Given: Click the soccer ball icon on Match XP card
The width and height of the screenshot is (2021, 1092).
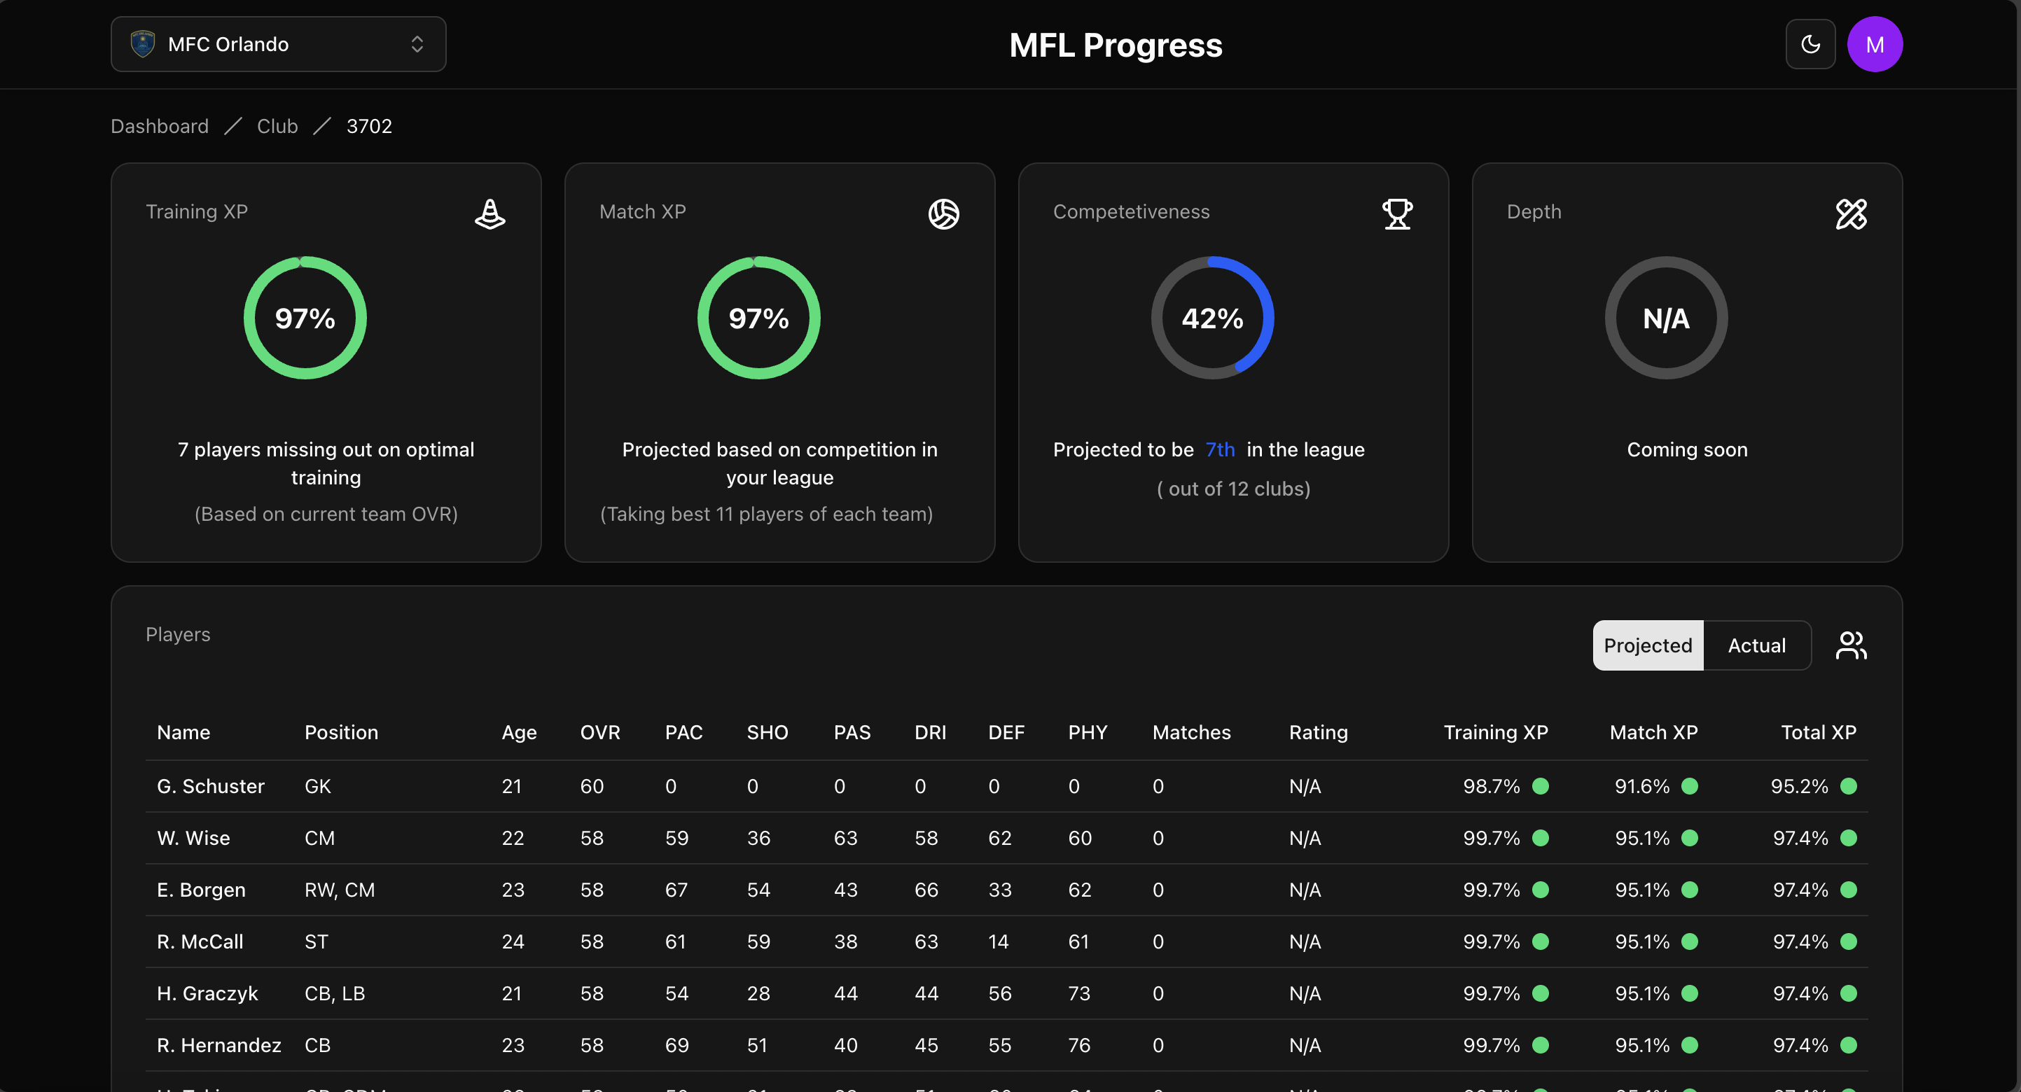Looking at the screenshot, I should (943, 213).
